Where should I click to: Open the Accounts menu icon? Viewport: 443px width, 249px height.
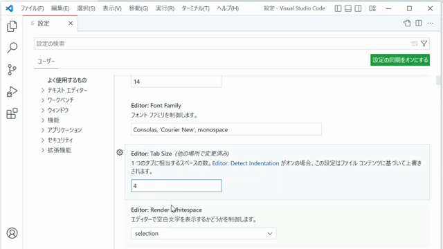(x=12, y=233)
